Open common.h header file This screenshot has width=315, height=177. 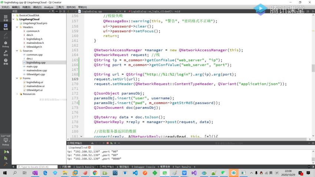(x=33, y=31)
